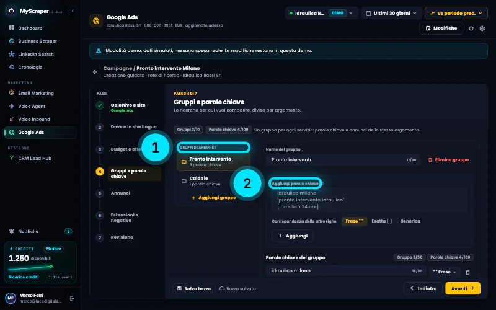
Task: Click the idraulico milano keyword field
Action: tap(346, 271)
